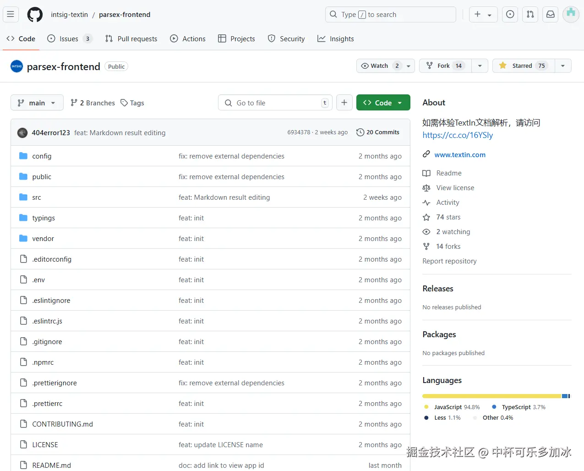Click the Readme book icon
The width and height of the screenshot is (584, 471).
tap(426, 173)
